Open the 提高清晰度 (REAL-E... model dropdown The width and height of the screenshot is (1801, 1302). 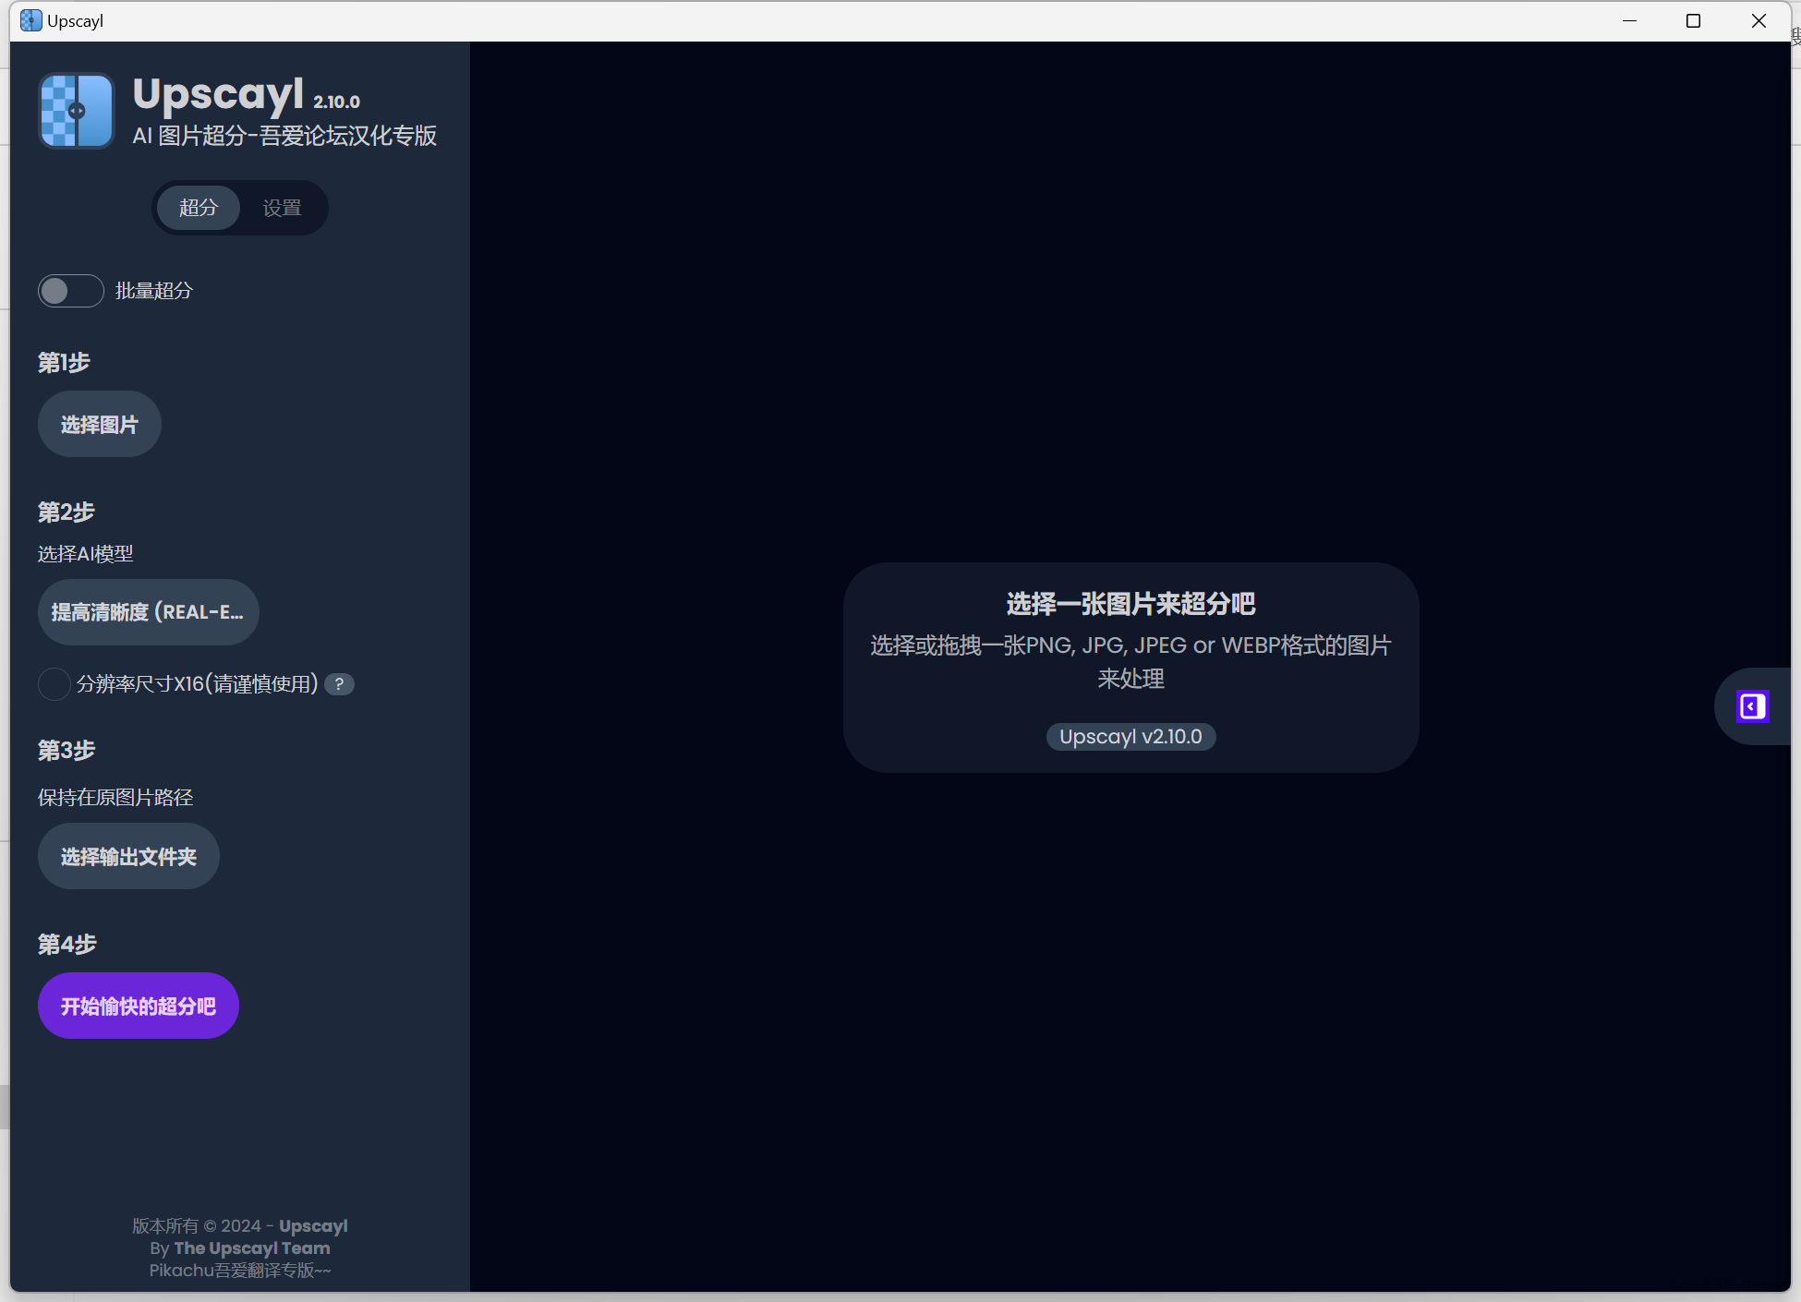[x=148, y=612]
